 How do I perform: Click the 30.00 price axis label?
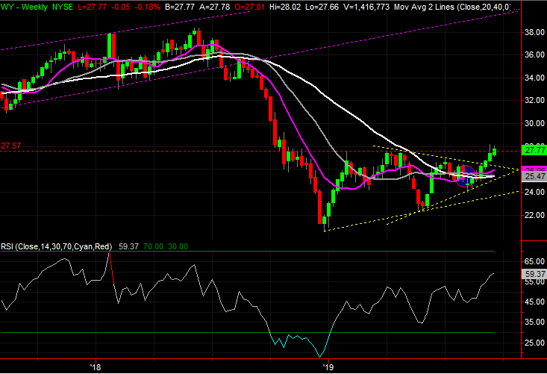click(x=534, y=123)
